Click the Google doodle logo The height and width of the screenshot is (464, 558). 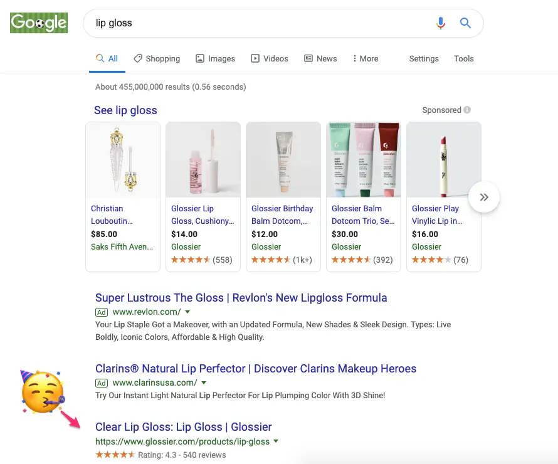[38, 23]
